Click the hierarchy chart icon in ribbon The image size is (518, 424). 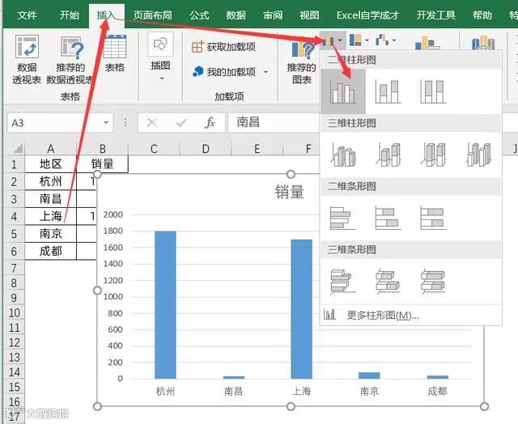pyautogui.click(x=355, y=40)
